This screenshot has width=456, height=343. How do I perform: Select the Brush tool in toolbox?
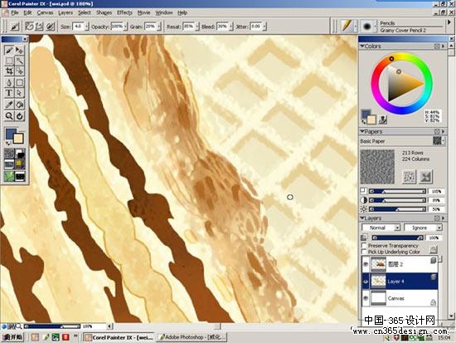(9, 50)
